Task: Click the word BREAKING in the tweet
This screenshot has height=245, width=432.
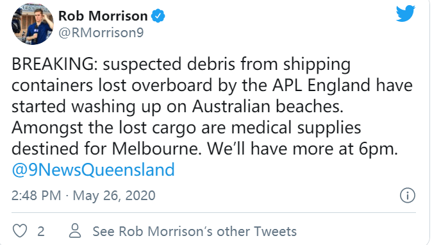Action: [54, 64]
